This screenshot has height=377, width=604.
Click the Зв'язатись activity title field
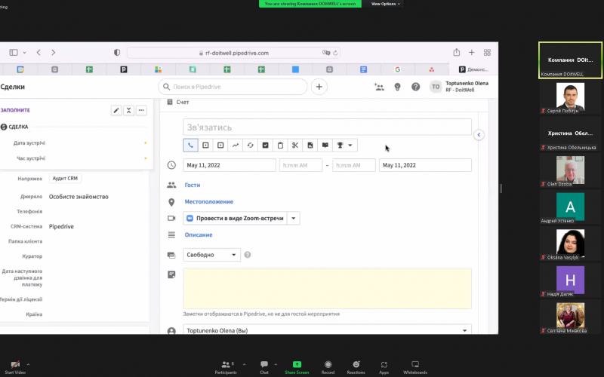pyautogui.click(x=327, y=127)
